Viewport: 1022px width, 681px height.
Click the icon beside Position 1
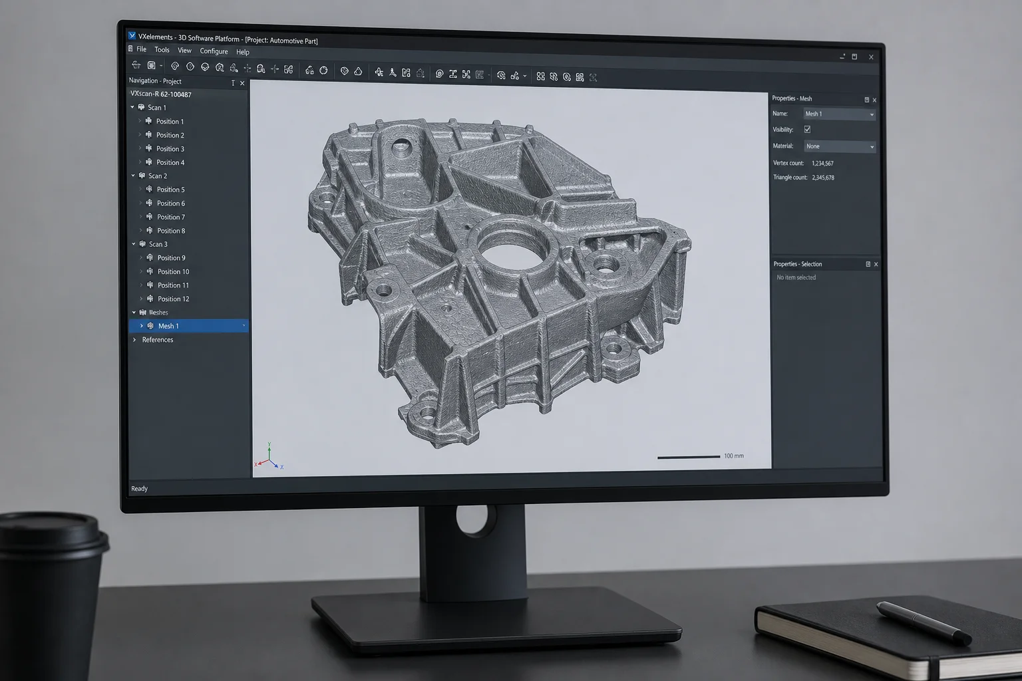[x=148, y=121]
